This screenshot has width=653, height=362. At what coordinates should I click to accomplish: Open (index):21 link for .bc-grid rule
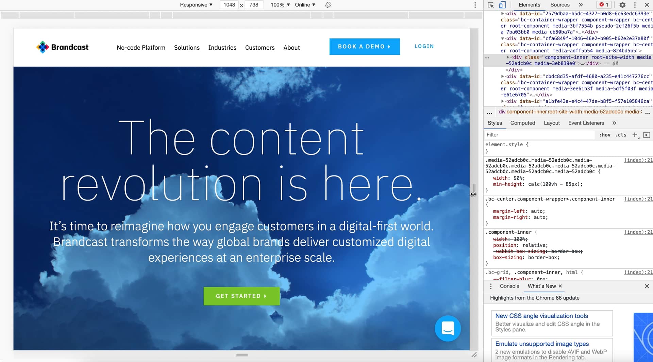638,272
